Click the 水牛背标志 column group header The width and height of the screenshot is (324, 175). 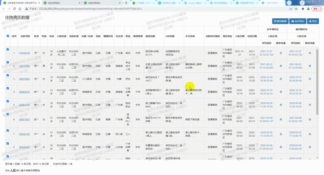272,29
